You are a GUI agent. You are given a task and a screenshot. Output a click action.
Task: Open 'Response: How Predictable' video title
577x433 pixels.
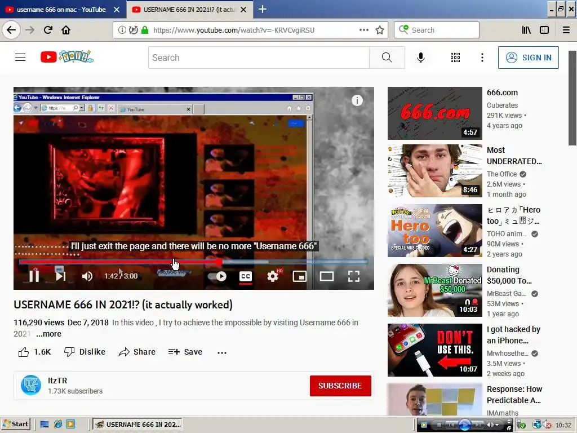pos(514,394)
